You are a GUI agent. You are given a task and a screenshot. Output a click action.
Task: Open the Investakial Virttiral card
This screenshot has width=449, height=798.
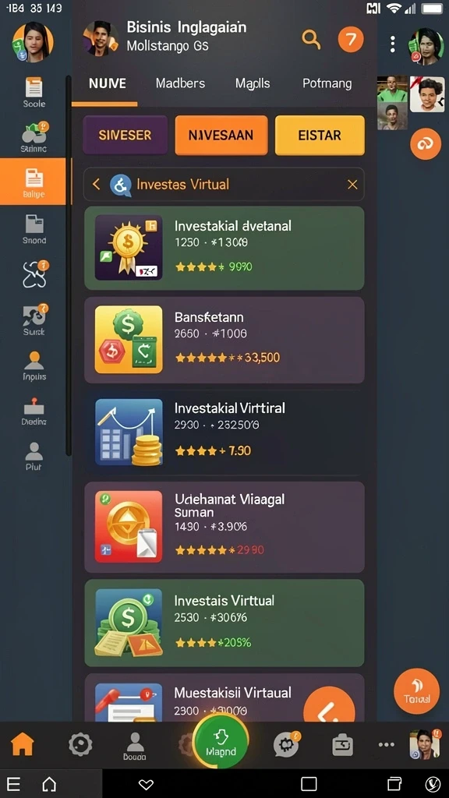pos(224,432)
